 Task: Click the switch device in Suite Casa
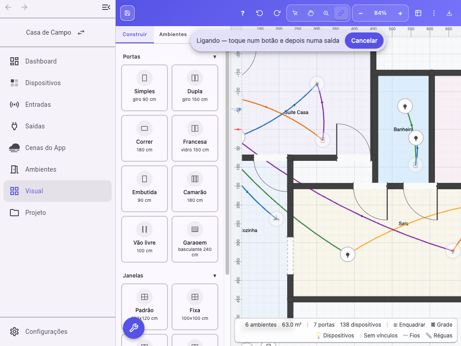coord(322,140)
